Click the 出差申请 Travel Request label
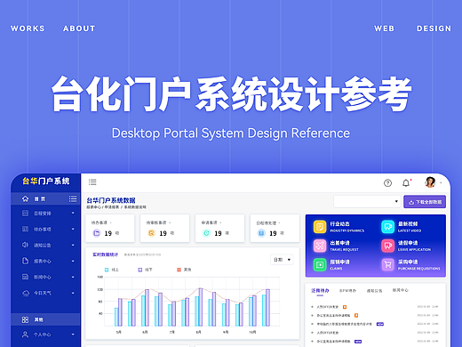 (x=344, y=246)
